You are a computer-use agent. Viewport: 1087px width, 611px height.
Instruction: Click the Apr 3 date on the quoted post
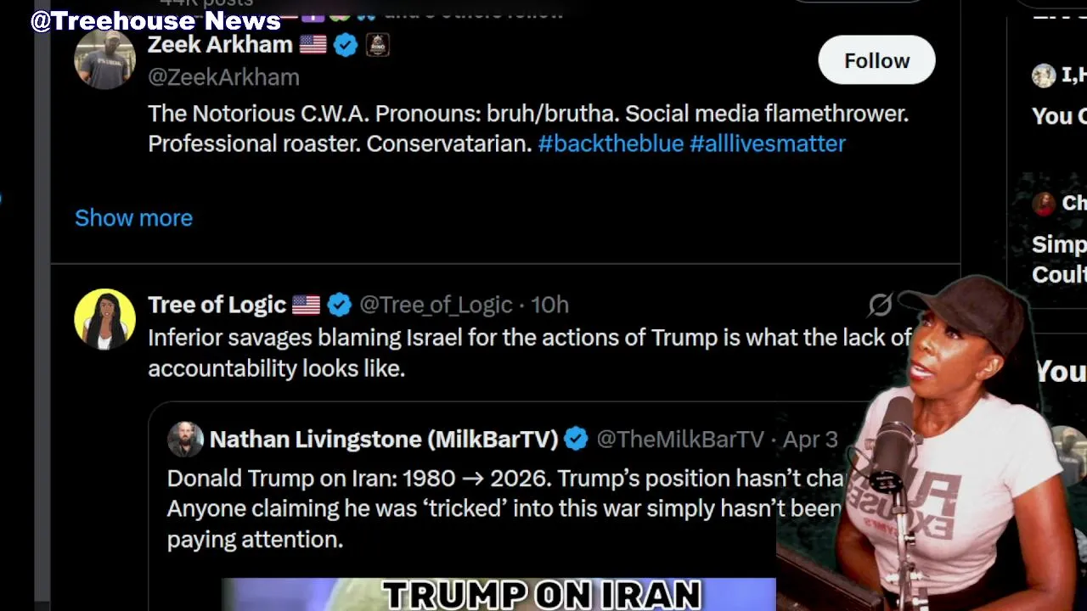tap(809, 440)
